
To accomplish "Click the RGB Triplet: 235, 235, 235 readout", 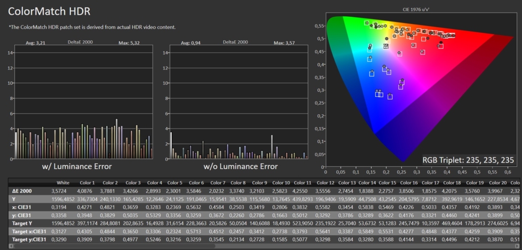I will coord(468,160).
